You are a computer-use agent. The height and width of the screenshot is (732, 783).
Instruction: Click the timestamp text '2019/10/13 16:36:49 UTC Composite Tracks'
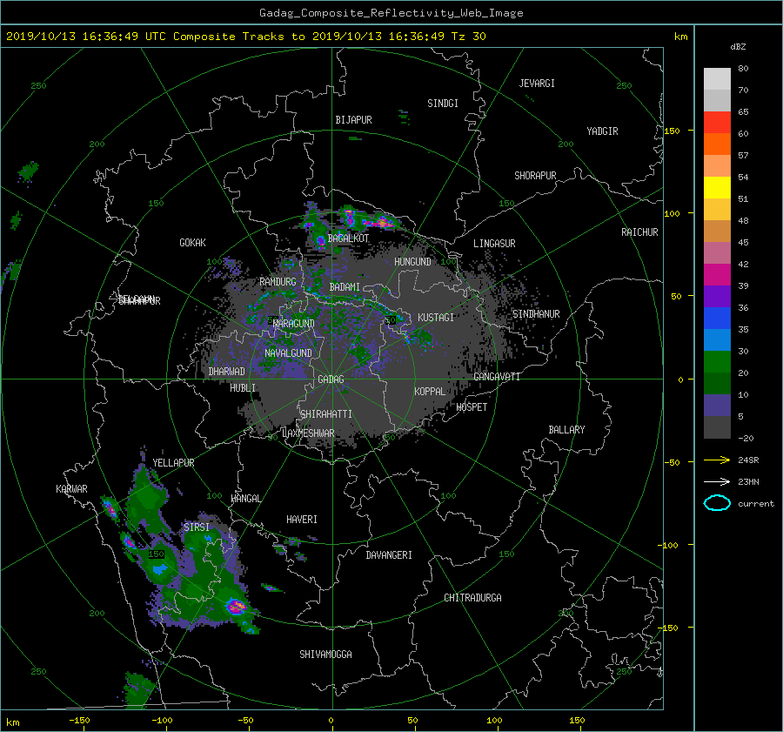tap(145, 37)
